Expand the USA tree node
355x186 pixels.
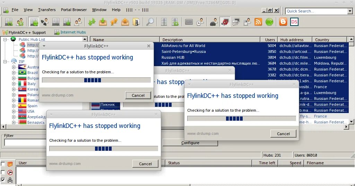[x=14, y=111]
